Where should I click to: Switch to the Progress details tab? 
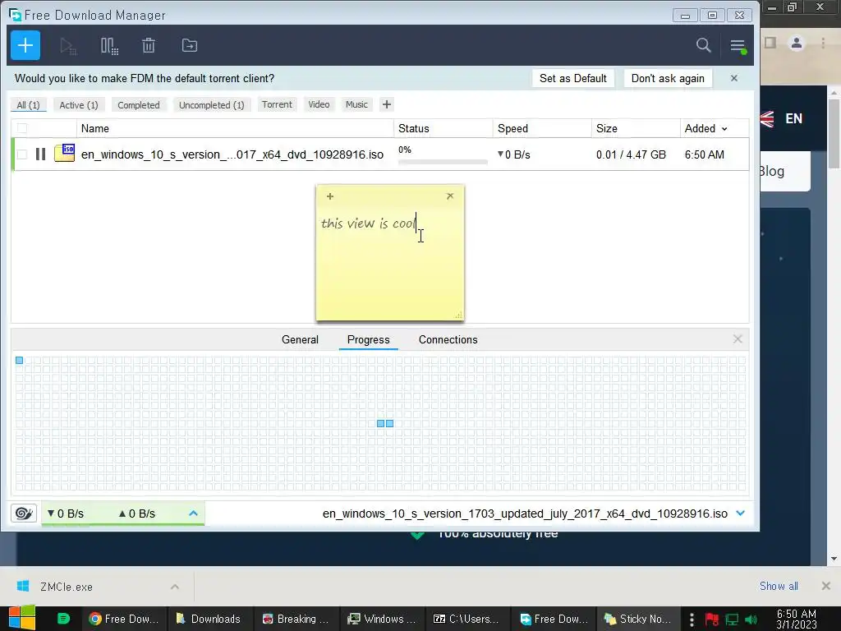(x=369, y=339)
